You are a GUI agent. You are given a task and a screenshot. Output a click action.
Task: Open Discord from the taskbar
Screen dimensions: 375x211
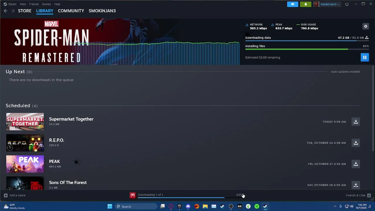click(x=188, y=206)
